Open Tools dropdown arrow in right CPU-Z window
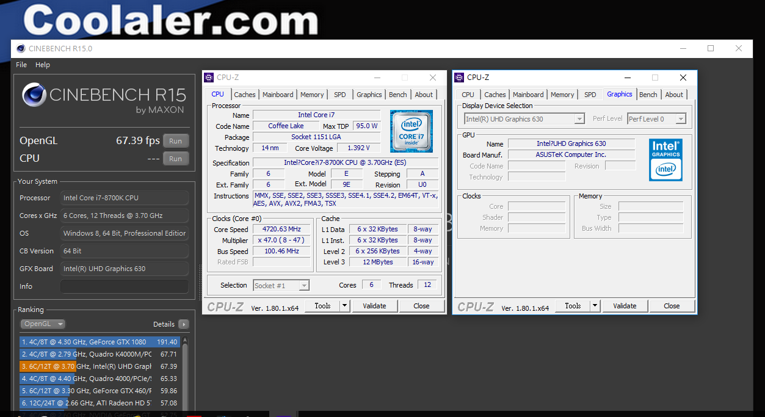765x417 pixels. [595, 306]
